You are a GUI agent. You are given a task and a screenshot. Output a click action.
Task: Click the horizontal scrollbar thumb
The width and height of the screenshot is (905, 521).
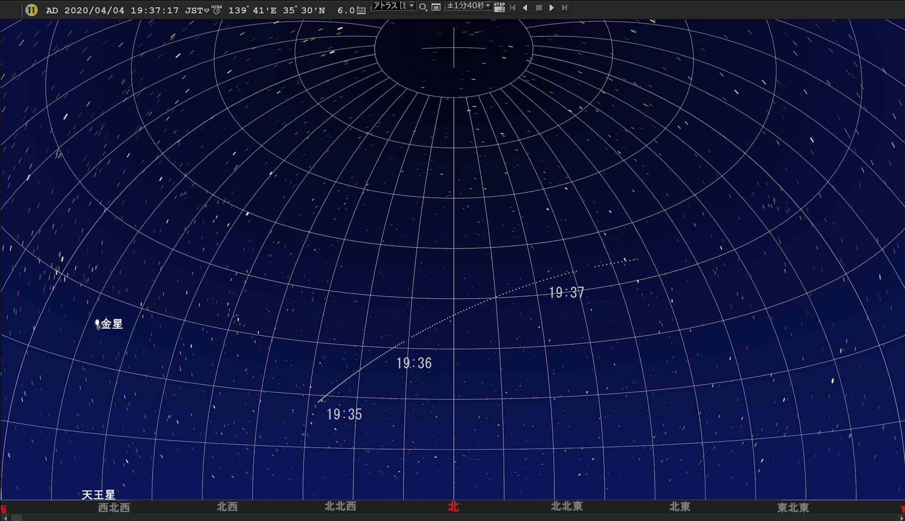coord(16,518)
